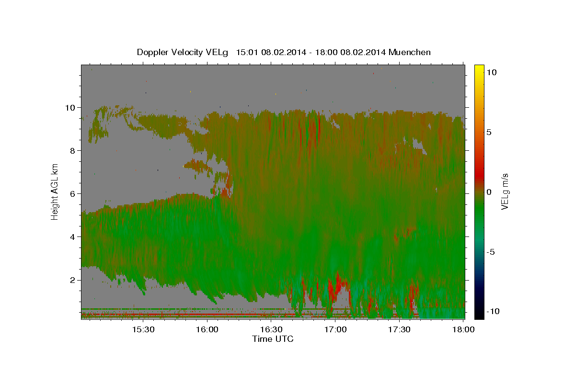Click the 17:00 time tick label
This screenshot has width=575, height=383.
coord(335,330)
